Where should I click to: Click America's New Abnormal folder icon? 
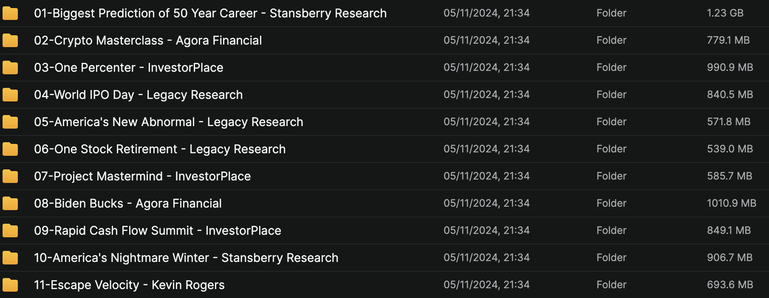[x=10, y=122]
